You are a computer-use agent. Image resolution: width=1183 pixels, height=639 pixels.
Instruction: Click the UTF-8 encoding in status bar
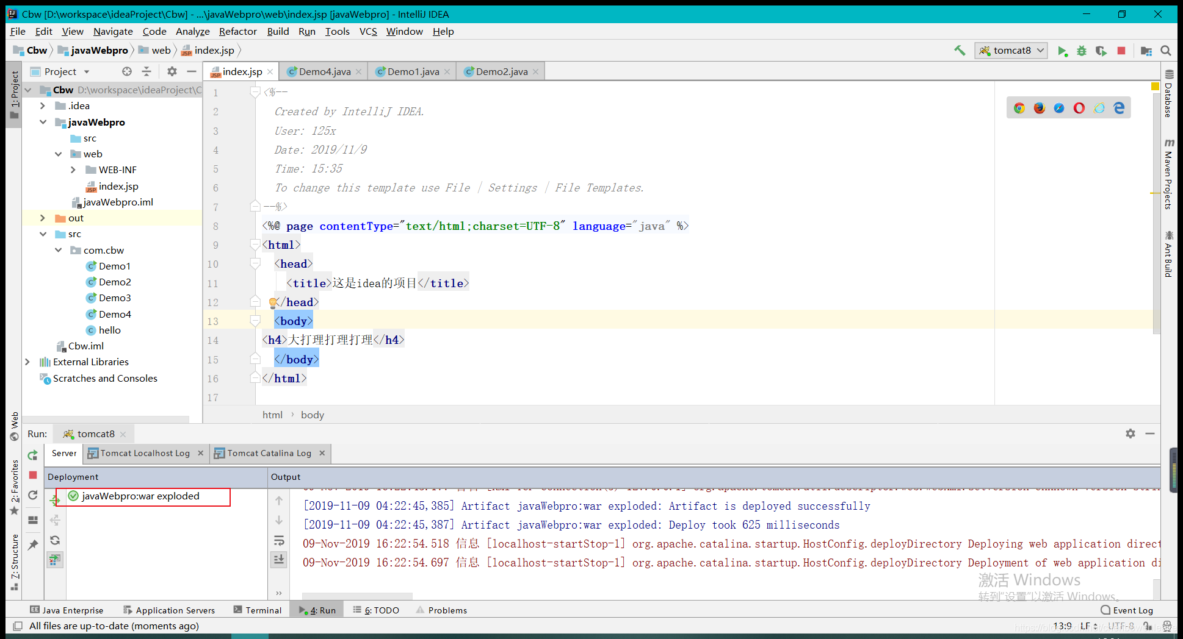click(1121, 626)
